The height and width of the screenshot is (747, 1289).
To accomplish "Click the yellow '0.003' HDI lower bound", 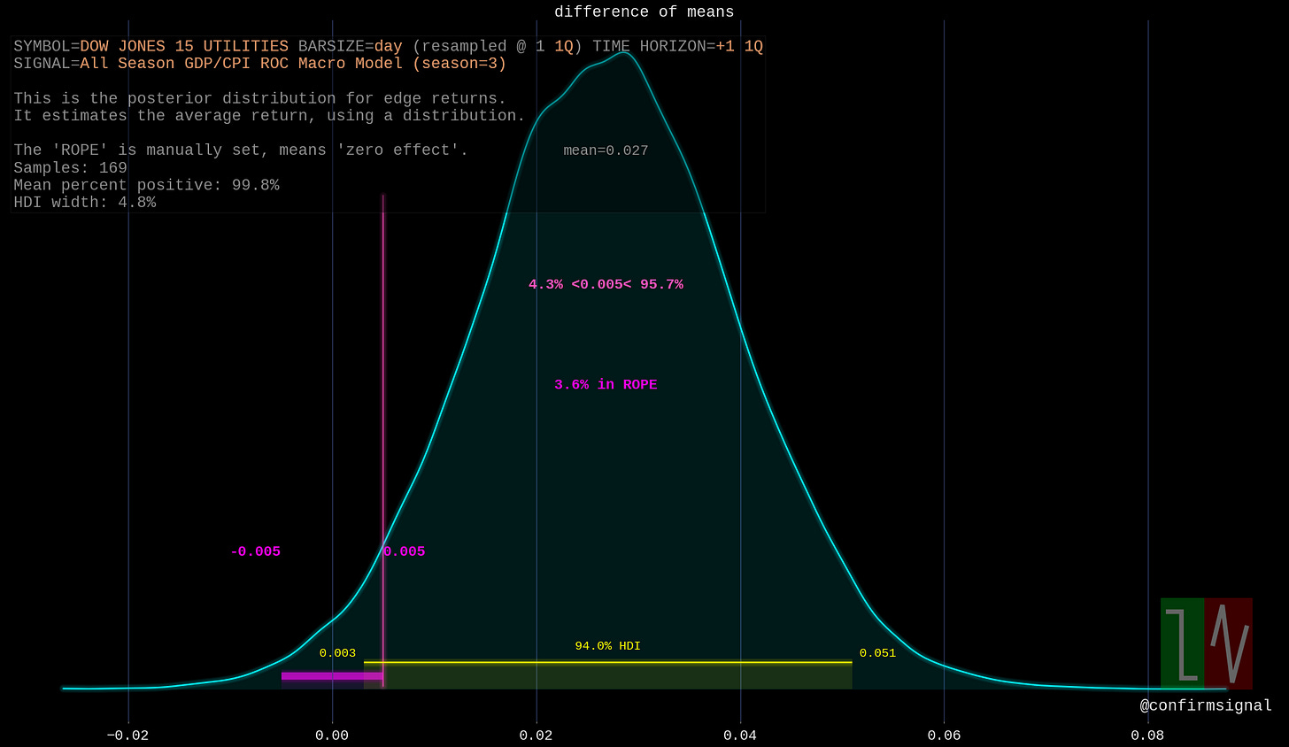I will 337,653.
